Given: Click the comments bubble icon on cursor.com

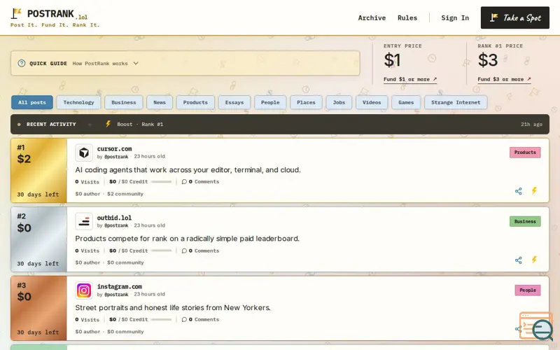Looking at the screenshot, I should click(x=184, y=182).
